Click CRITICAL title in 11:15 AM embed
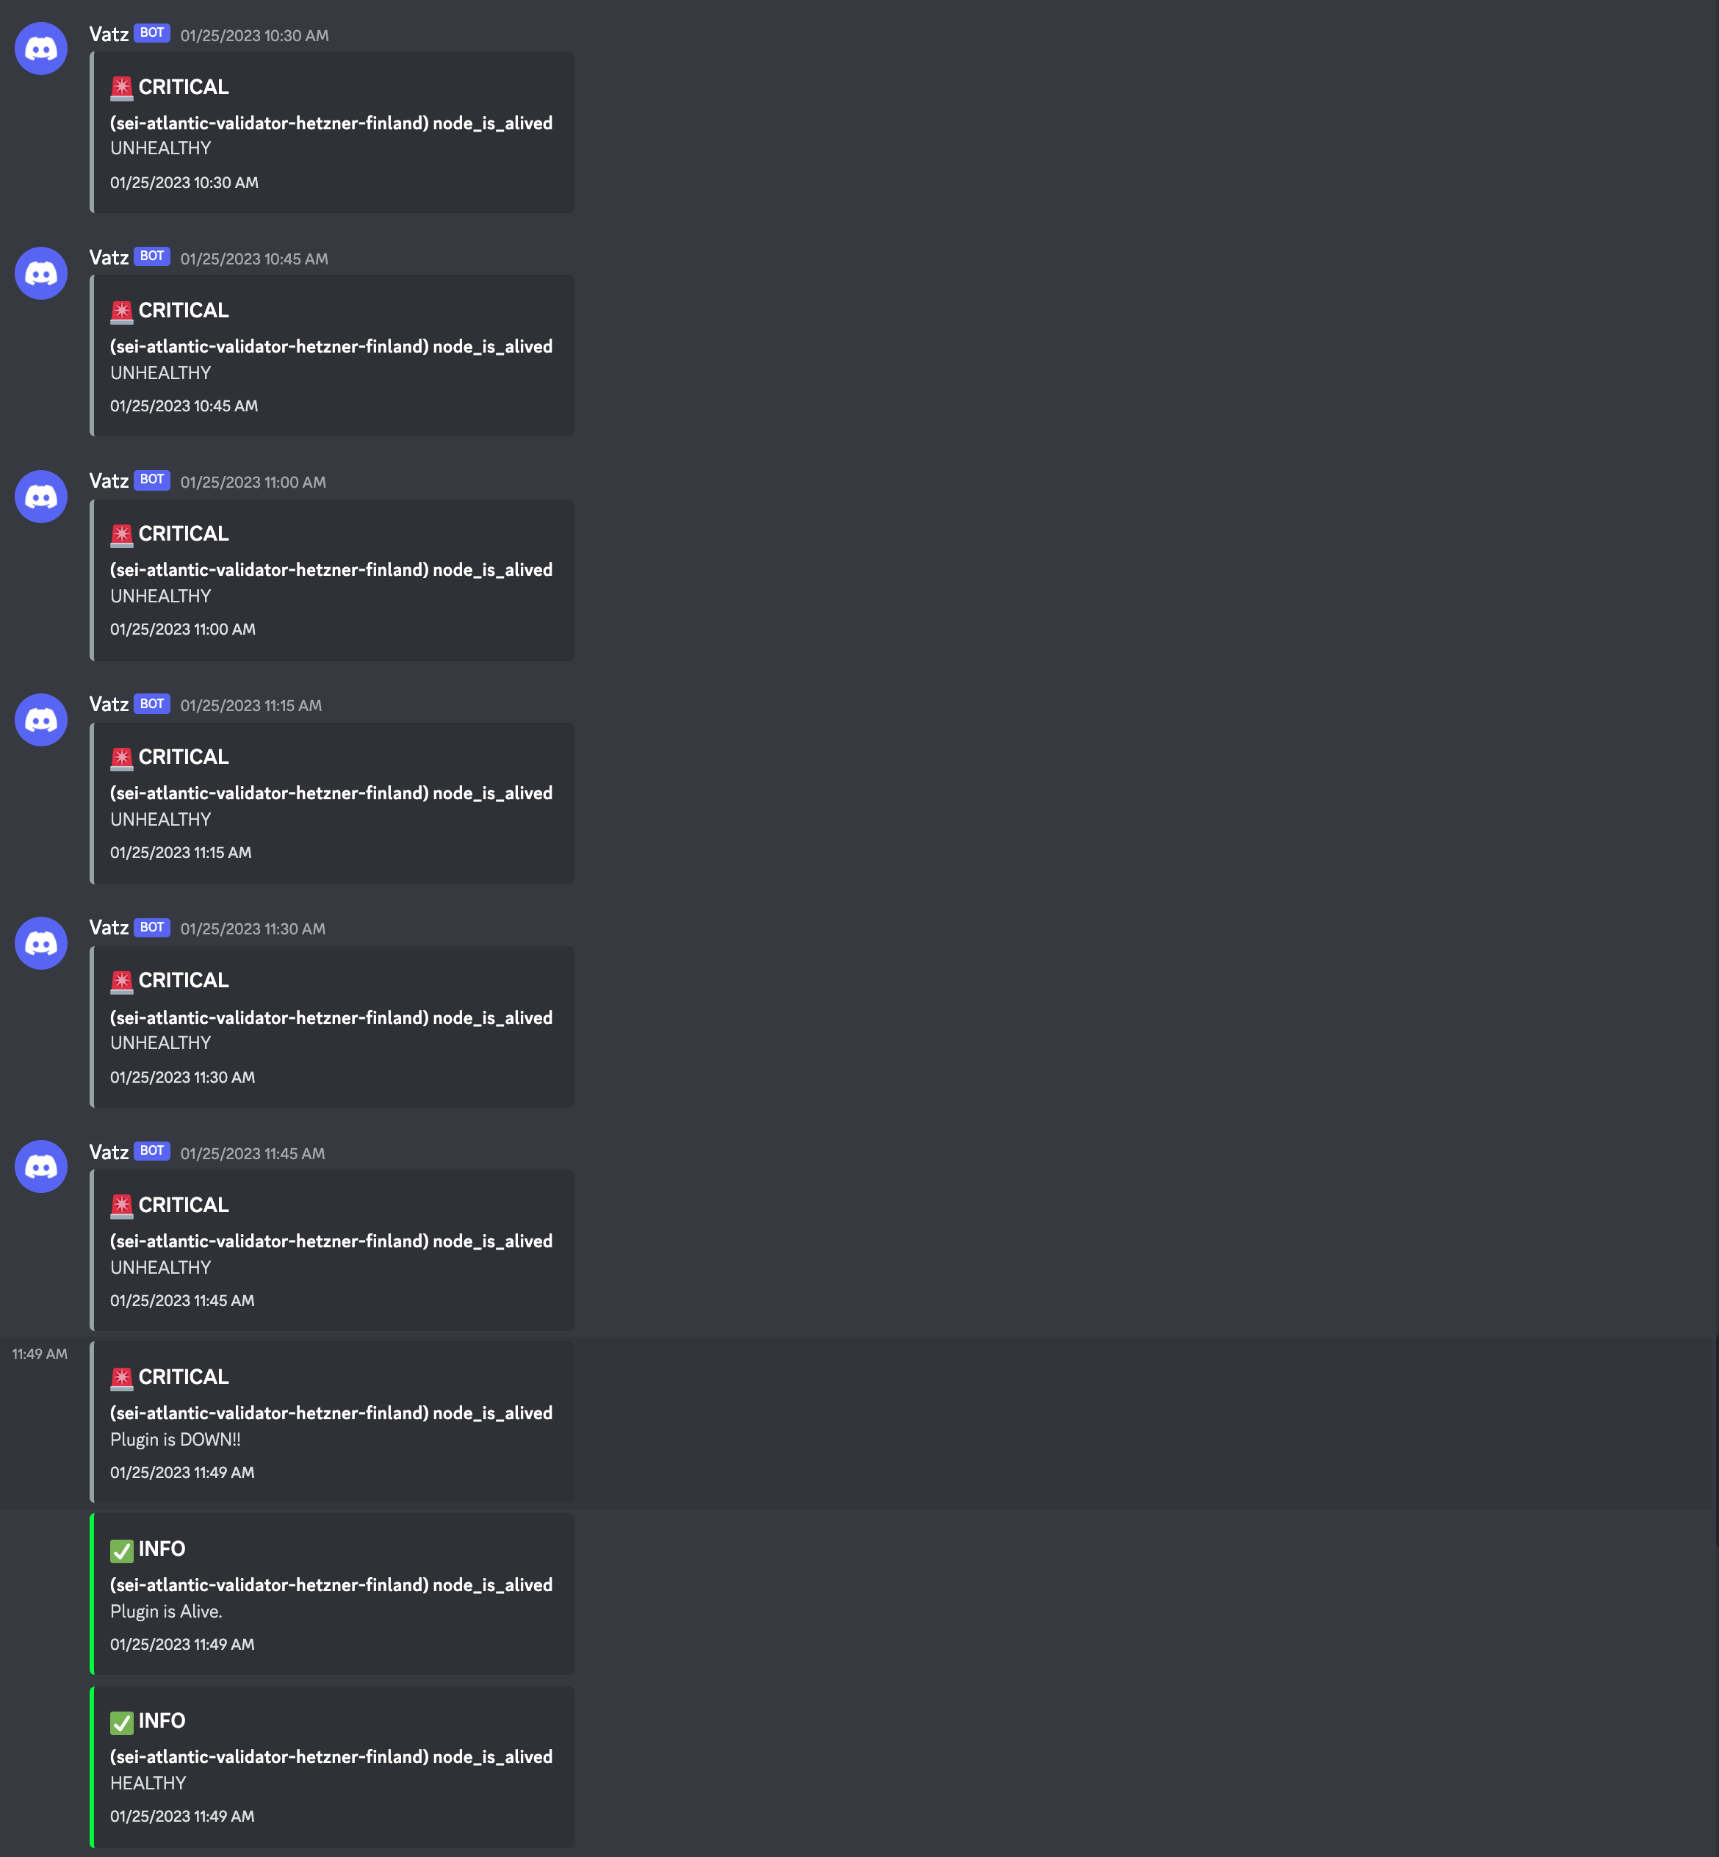 [x=183, y=757]
